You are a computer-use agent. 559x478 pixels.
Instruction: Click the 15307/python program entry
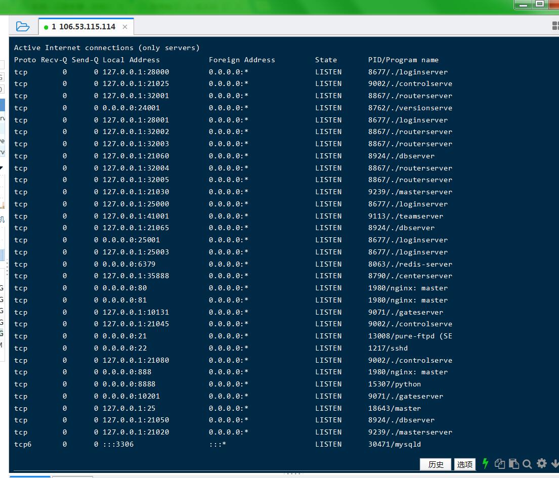pos(395,384)
